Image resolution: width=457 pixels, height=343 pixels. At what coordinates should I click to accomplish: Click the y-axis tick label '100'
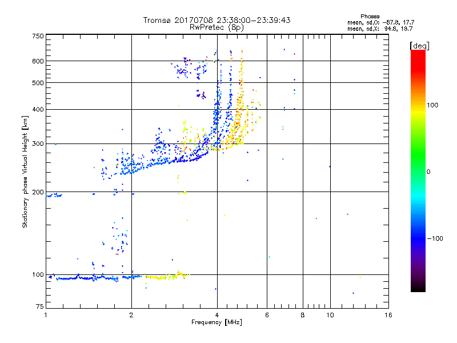point(38,275)
